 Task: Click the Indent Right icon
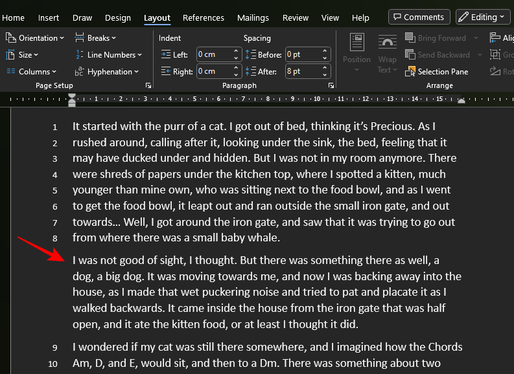click(166, 71)
